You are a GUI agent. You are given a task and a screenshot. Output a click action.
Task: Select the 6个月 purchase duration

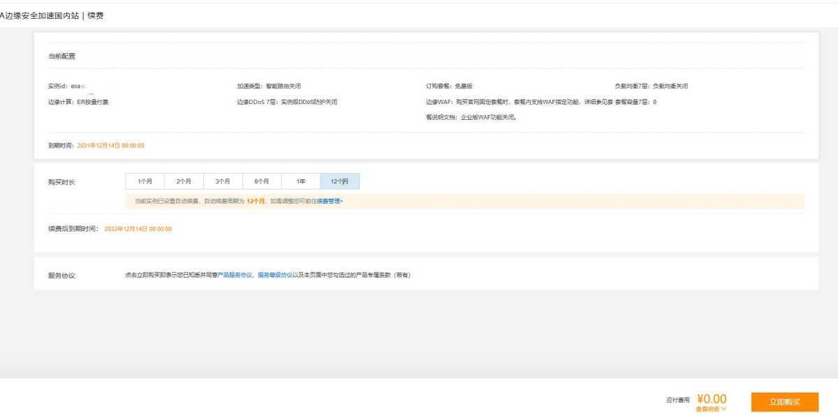coord(262,181)
